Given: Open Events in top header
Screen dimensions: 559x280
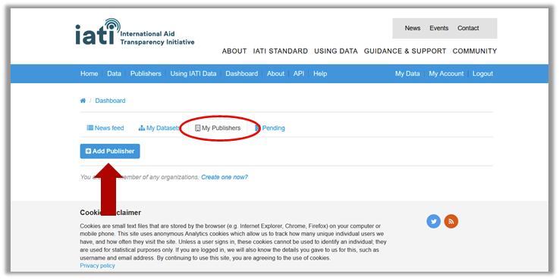Looking at the screenshot, I should (x=439, y=28).
